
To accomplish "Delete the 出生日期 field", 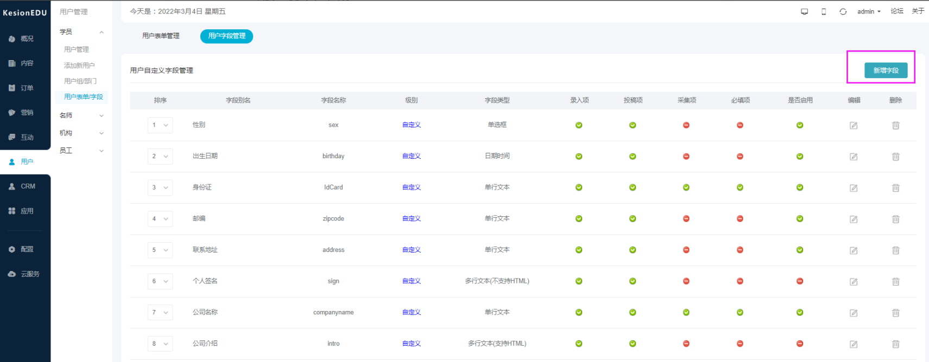I will click(895, 157).
